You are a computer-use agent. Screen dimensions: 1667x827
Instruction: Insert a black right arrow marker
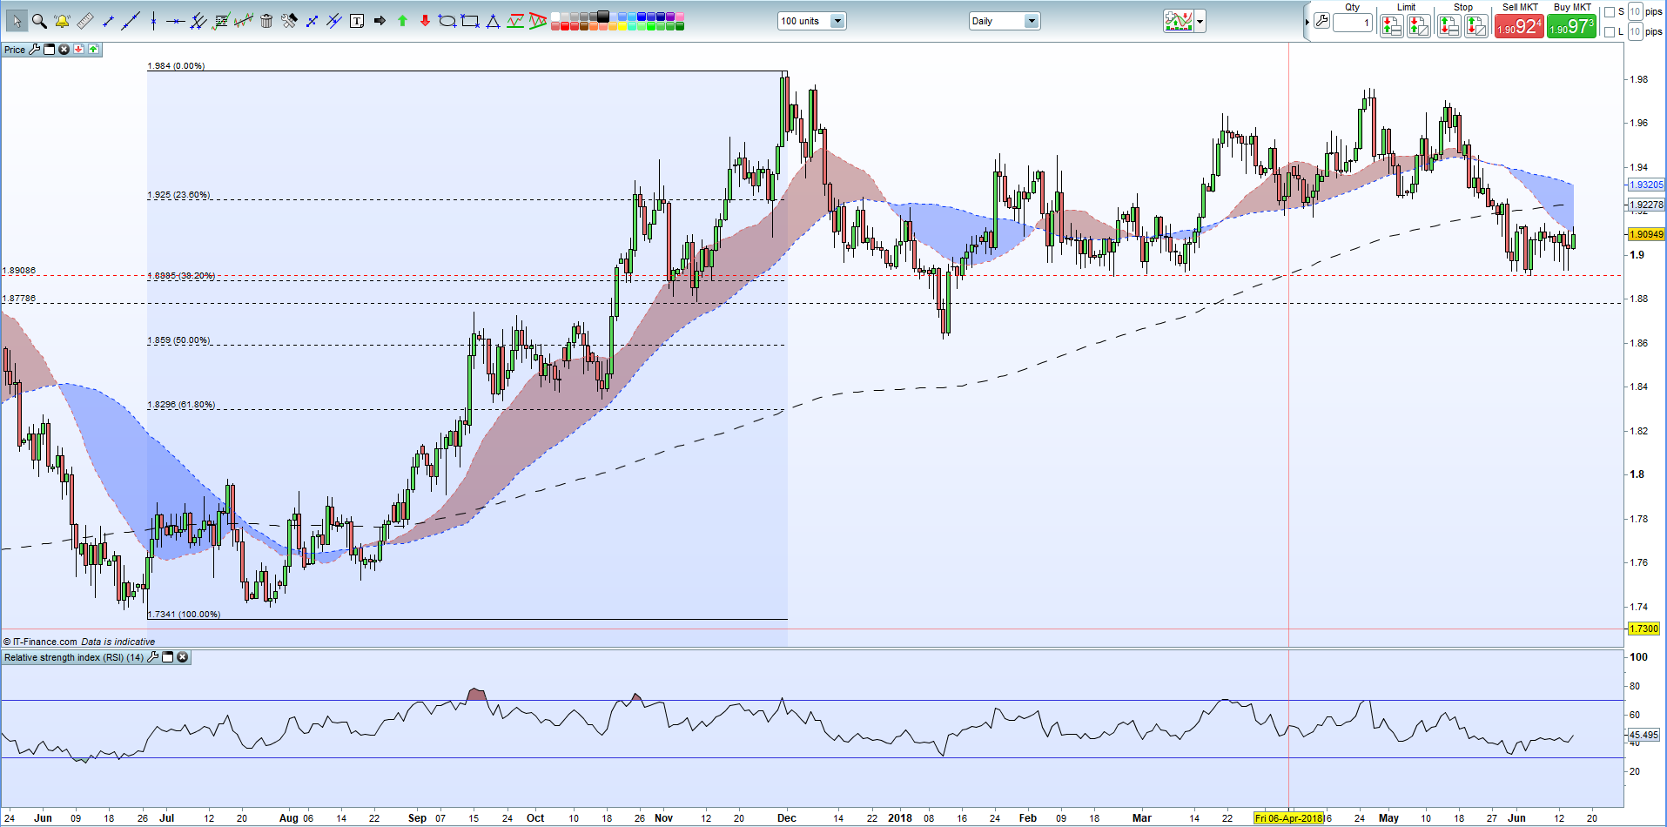380,21
